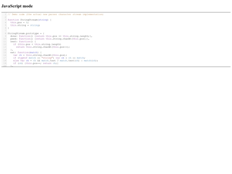The width and height of the screenshot is (232, 174).
Task: Click the 'this.string = string;' line
Action: click(25, 25)
